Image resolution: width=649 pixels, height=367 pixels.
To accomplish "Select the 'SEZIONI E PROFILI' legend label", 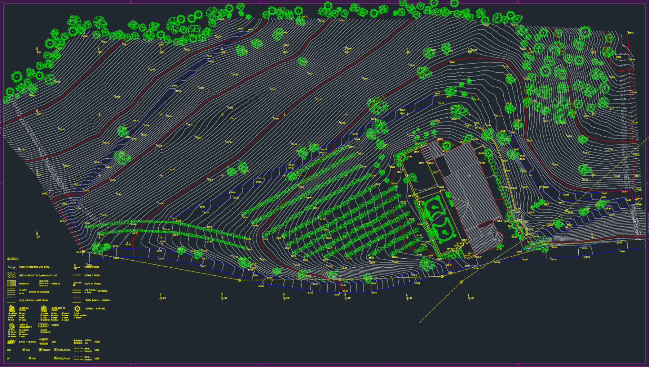I will (x=92, y=276).
